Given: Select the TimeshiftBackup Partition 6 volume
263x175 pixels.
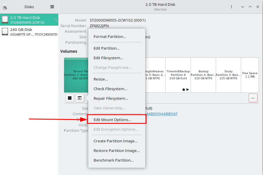Looking at the screenshot, I should 178,75.
